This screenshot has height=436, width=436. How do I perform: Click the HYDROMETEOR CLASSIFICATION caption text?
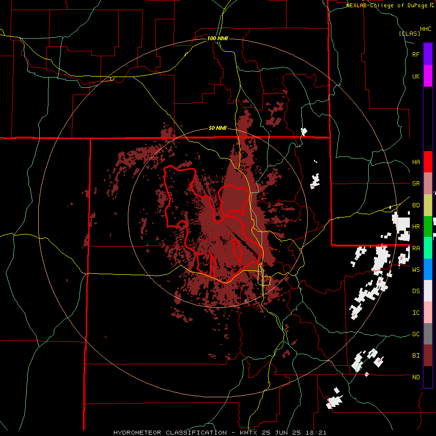tap(170, 433)
